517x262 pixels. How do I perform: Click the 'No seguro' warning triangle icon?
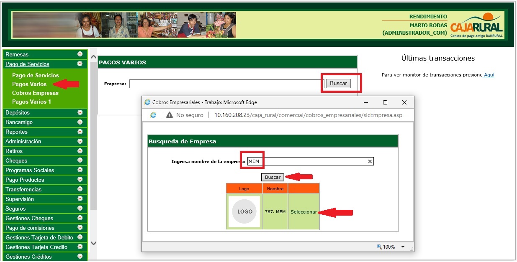point(170,115)
